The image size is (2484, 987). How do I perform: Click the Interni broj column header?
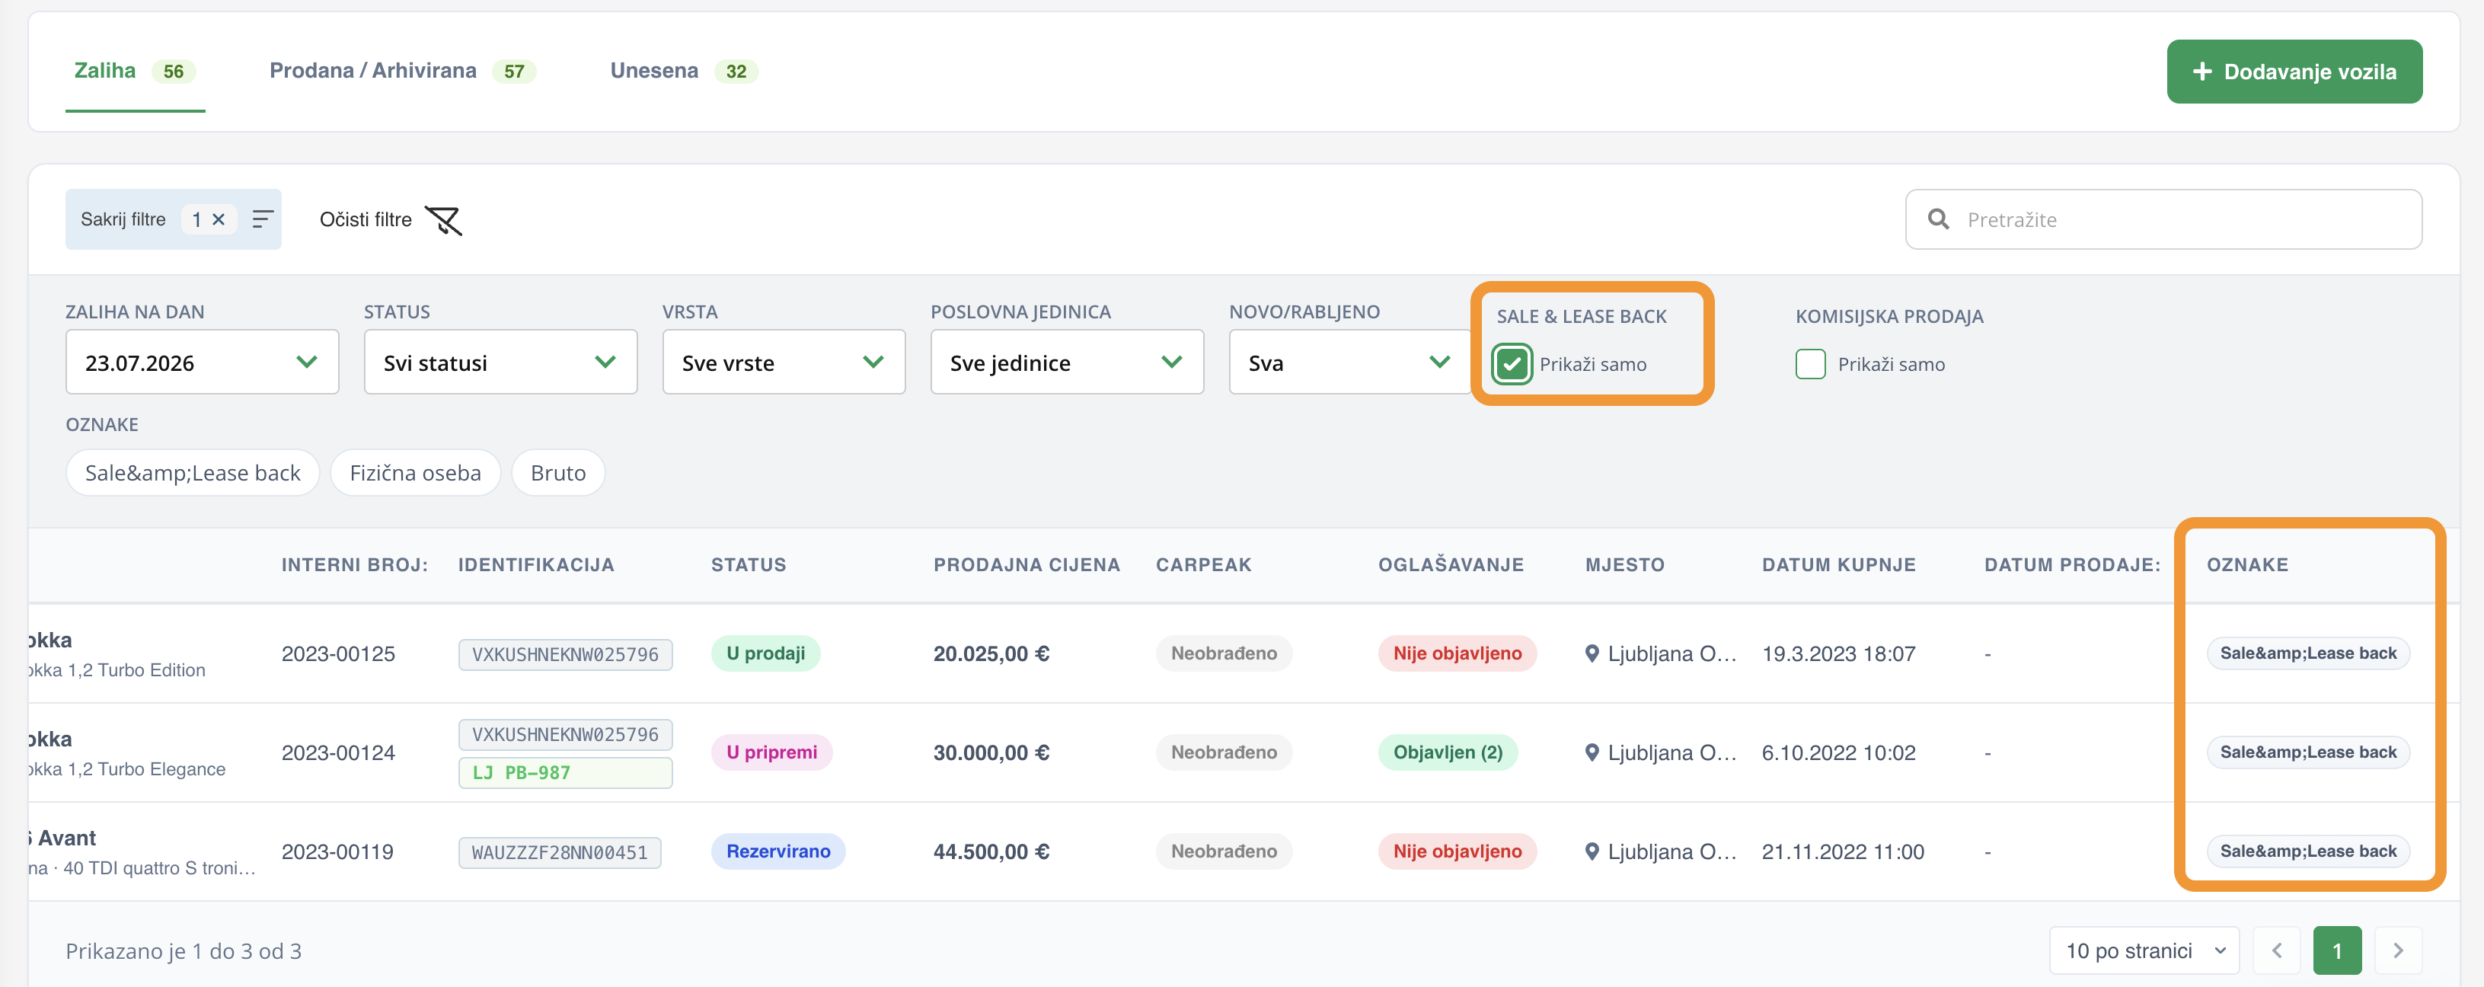pos(355,564)
